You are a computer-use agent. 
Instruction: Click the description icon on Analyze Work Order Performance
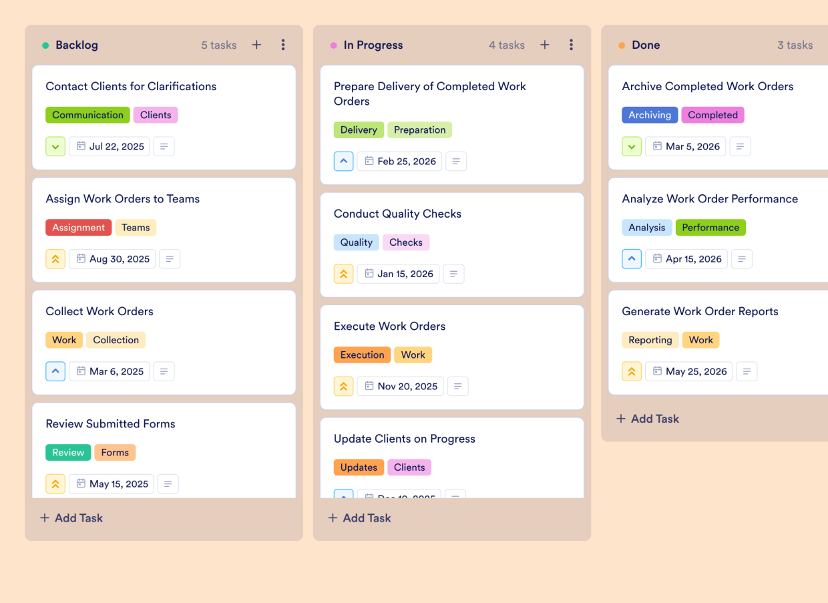coord(742,258)
